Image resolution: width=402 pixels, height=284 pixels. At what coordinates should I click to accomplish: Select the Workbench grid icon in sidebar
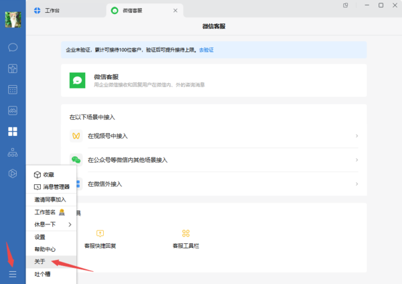(13, 131)
